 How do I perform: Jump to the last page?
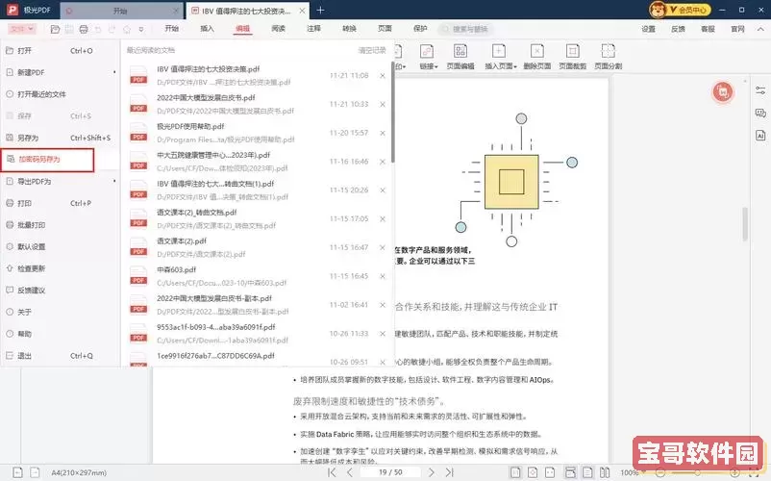(449, 472)
